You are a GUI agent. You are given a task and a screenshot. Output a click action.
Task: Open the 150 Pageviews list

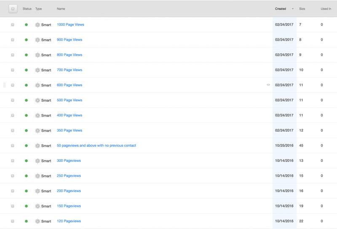click(69, 206)
